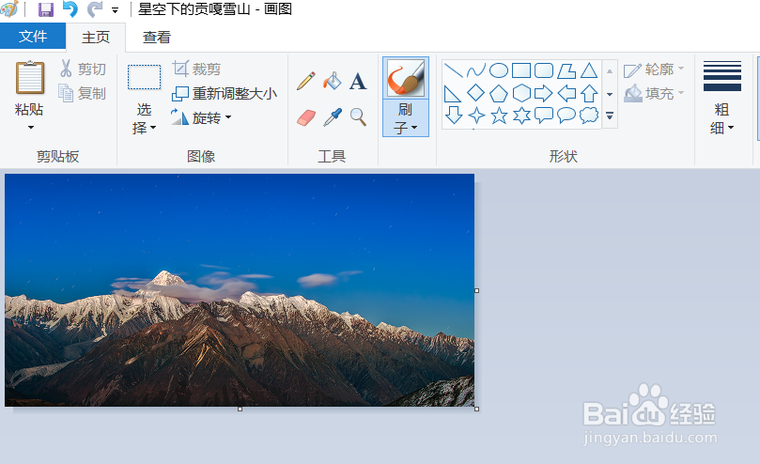The height and width of the screenshot is (464, 760).
Task: Select the Right arrow shape
Action: (x=544, y=93)
